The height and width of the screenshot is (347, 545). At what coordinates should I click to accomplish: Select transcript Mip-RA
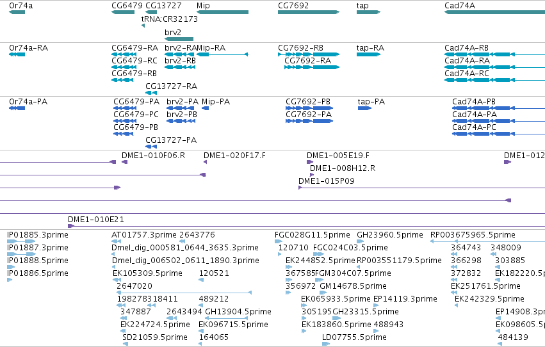click(x=222, y=54)
